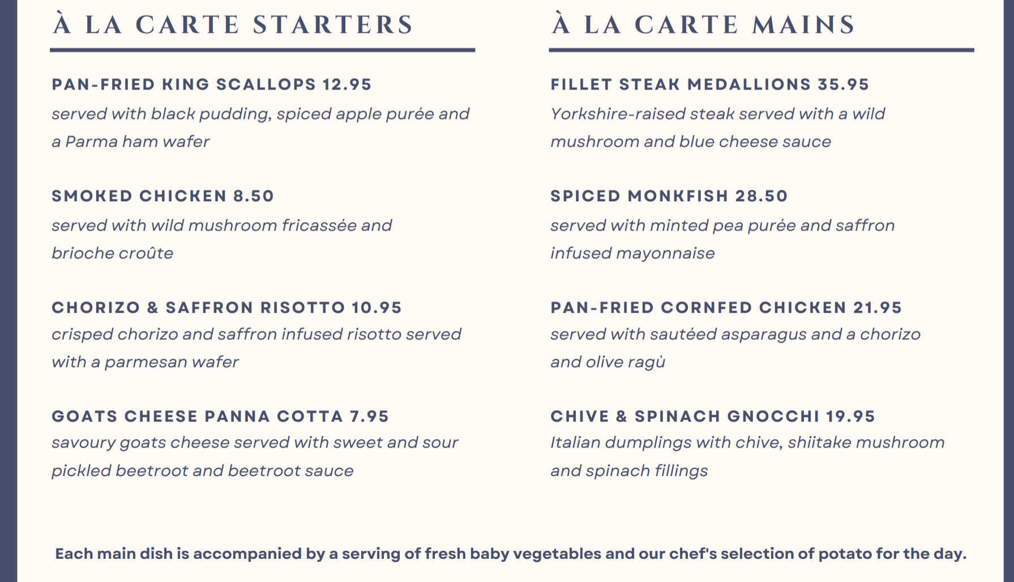Click the À La Carte Starters heading
This screenshot has width=1014, height=582.
233,25
